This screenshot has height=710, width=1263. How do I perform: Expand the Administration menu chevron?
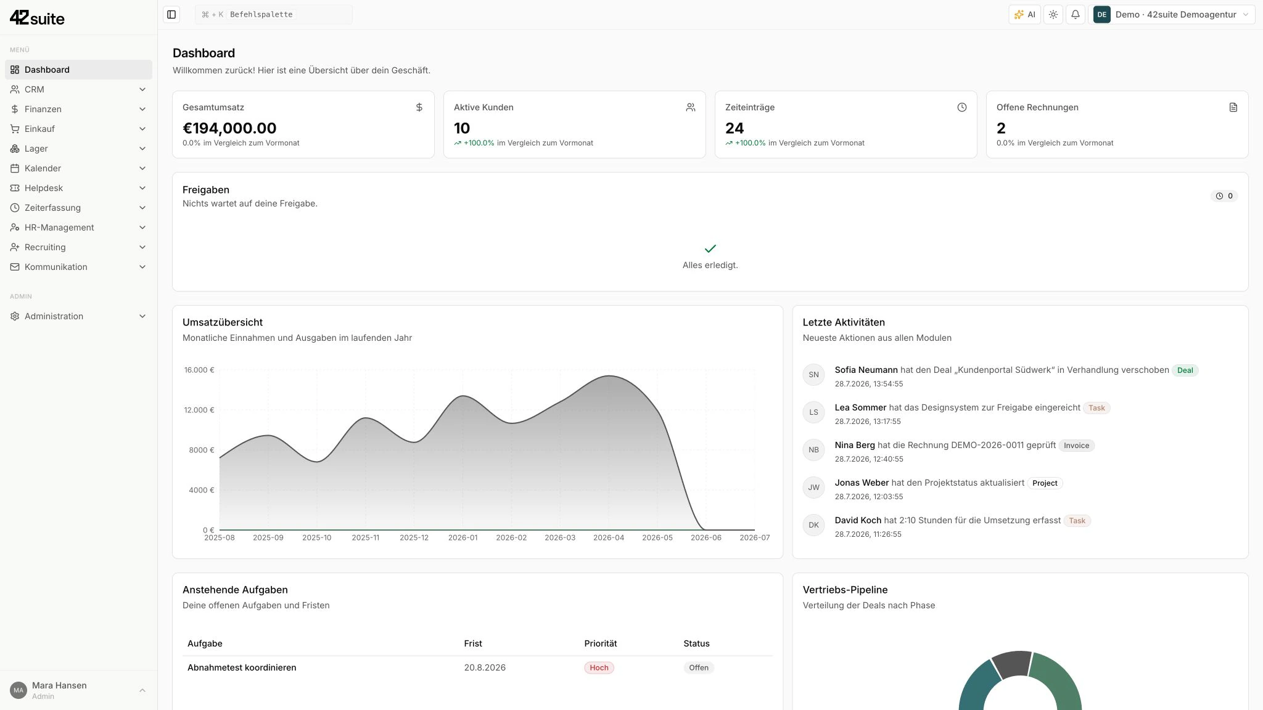tap(142, 316)
